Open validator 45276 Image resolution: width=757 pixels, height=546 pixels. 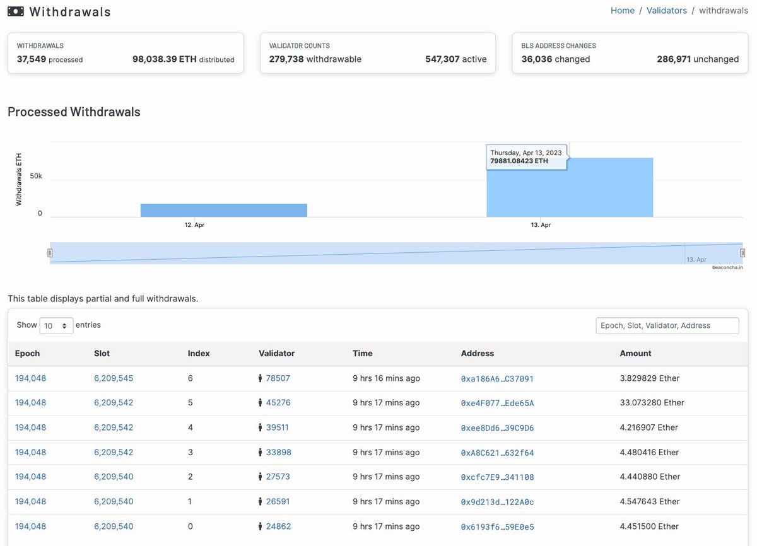[x=278, y=402]
